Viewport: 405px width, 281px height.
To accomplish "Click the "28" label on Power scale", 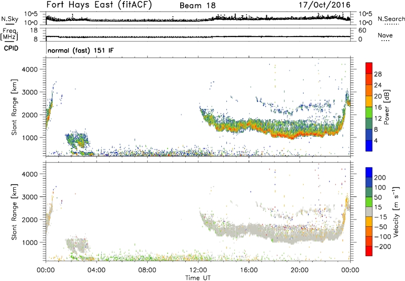I will coord(378,74).
